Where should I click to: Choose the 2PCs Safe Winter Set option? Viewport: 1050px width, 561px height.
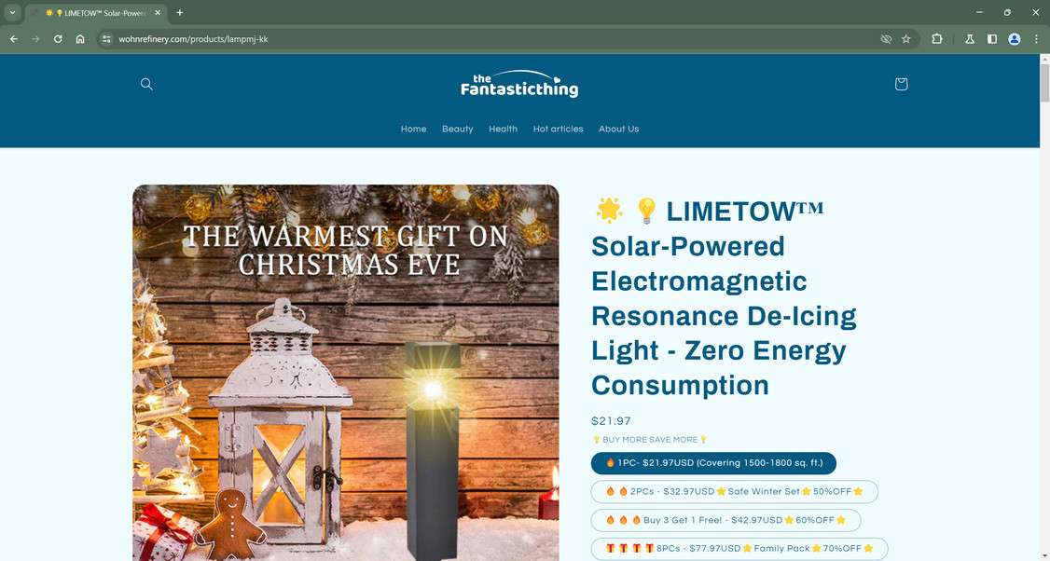coord(734,491)
